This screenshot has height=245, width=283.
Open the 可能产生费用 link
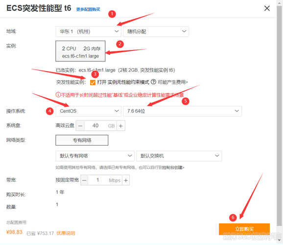pyautogui.click(x=173, y=82)
